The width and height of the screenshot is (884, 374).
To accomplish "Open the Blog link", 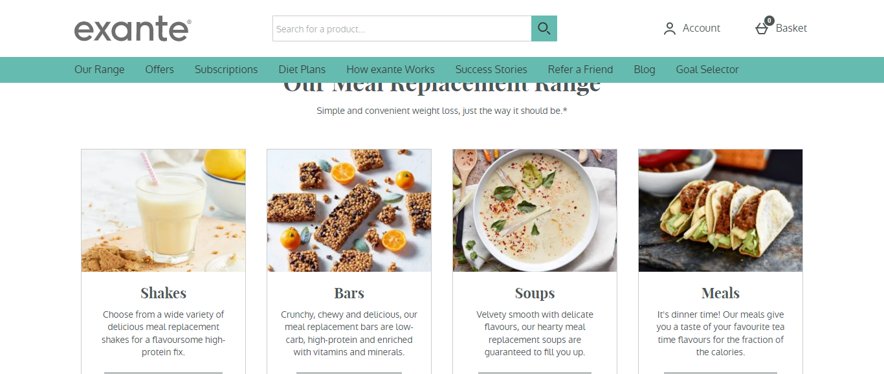I will point(645,69).
